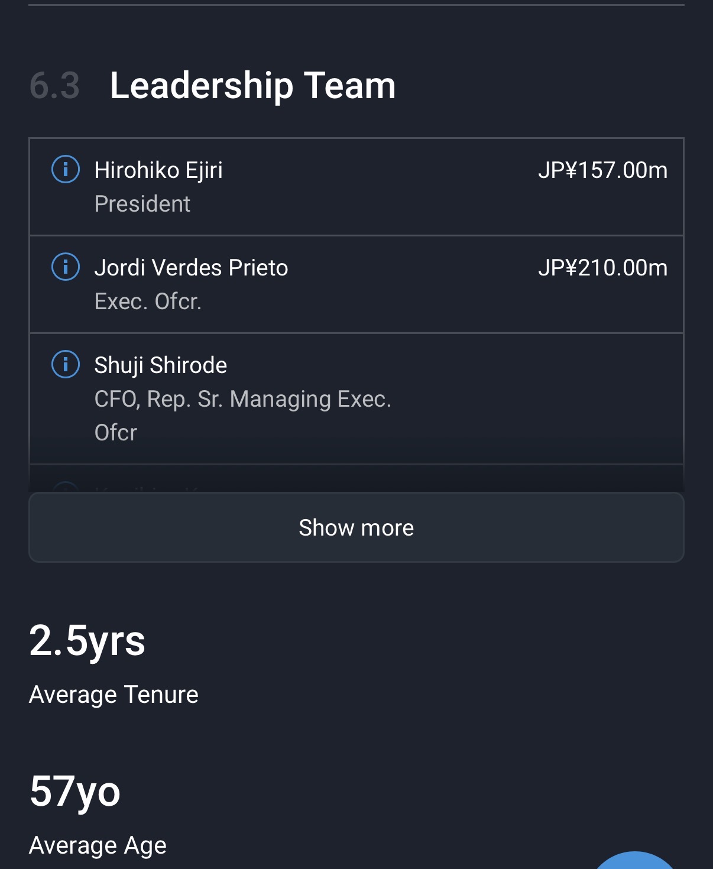Click the 2.5yrs tenure figure
This screenshot has width=713, height=869.
pos(87,641)
